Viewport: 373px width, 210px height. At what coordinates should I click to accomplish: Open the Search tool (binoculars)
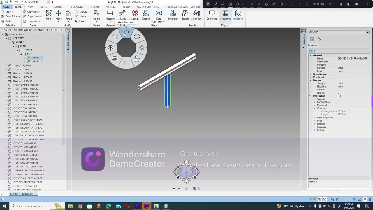click(185, 15)
